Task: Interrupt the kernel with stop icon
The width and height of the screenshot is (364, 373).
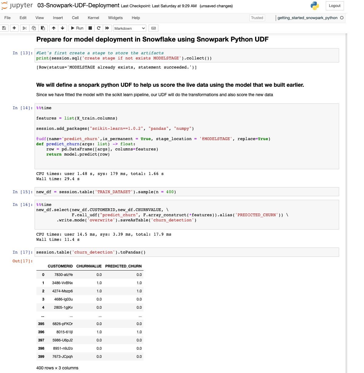Action: (x=90, y=28)
